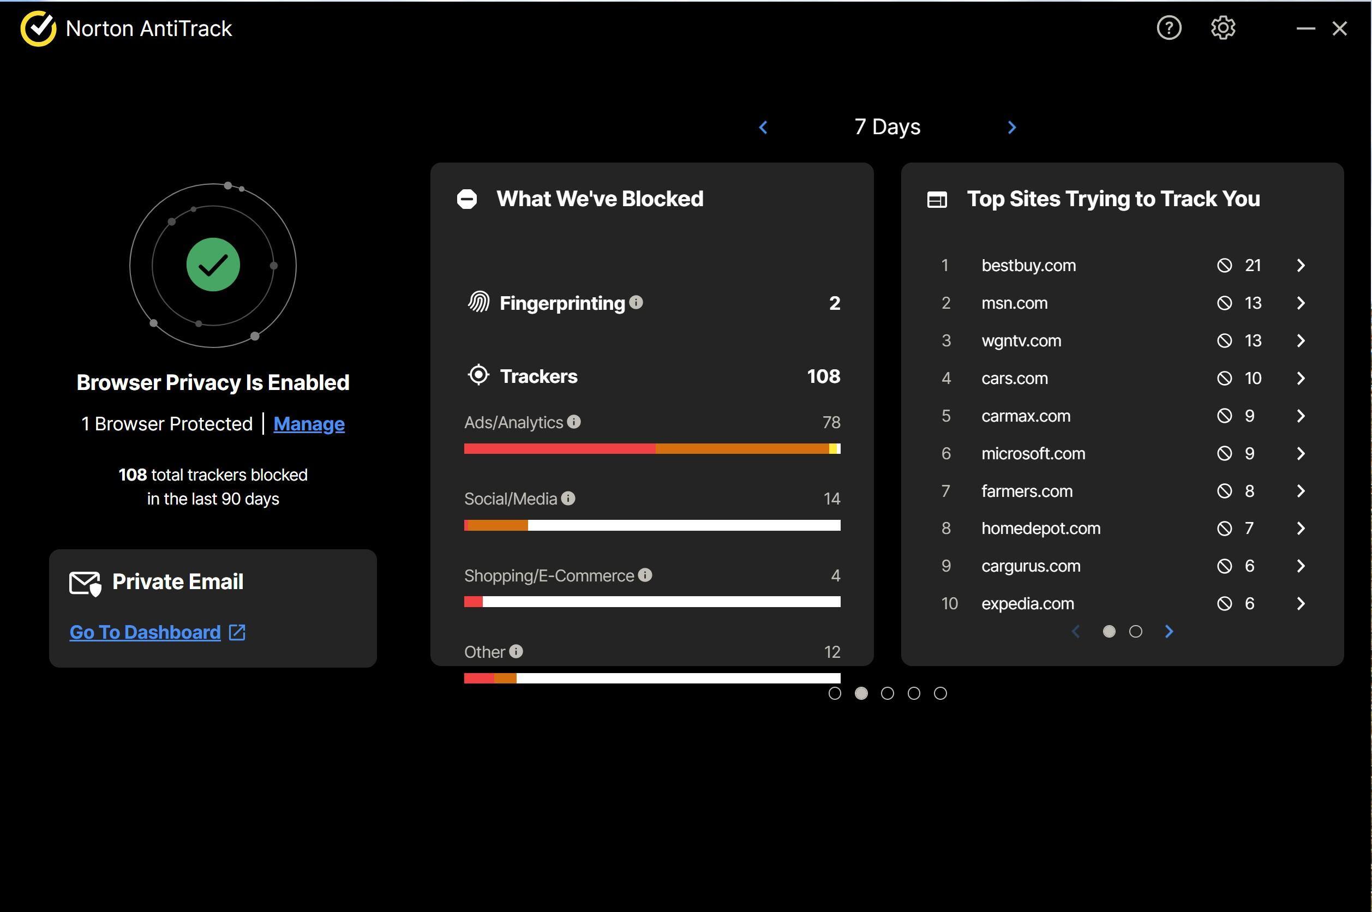The height and width of the screenshot is (912, 1372).
Task: Click the Norton AntiTrack logo icon
Action: coord(38,28)
